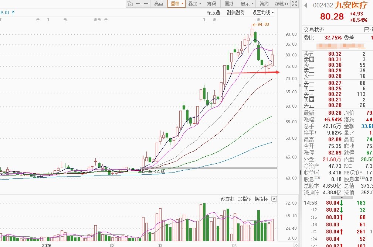The width and height of the screenshot is (373, 247).
Task: Click 隐藏 to hide the side panel
Action: 281,4
